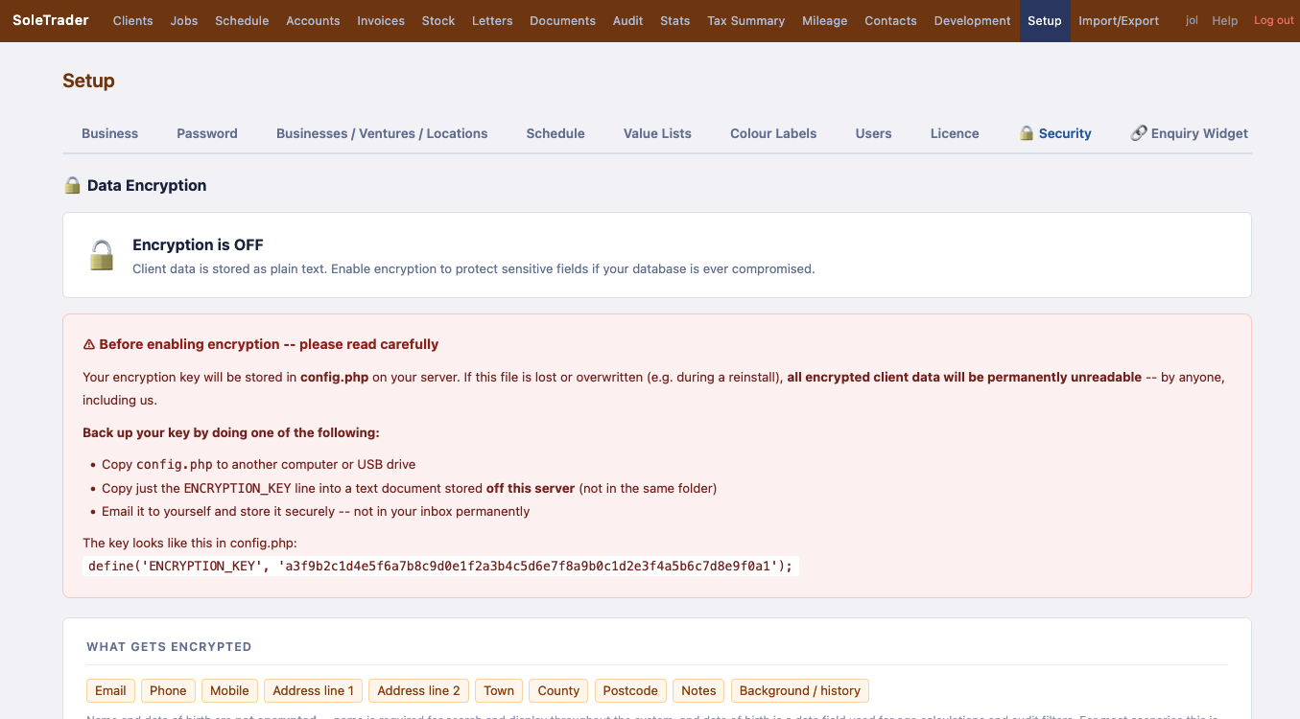This screenshot has width=1300, height=719.
Task: Open Import/Export page
Action: pos(1119,20)
